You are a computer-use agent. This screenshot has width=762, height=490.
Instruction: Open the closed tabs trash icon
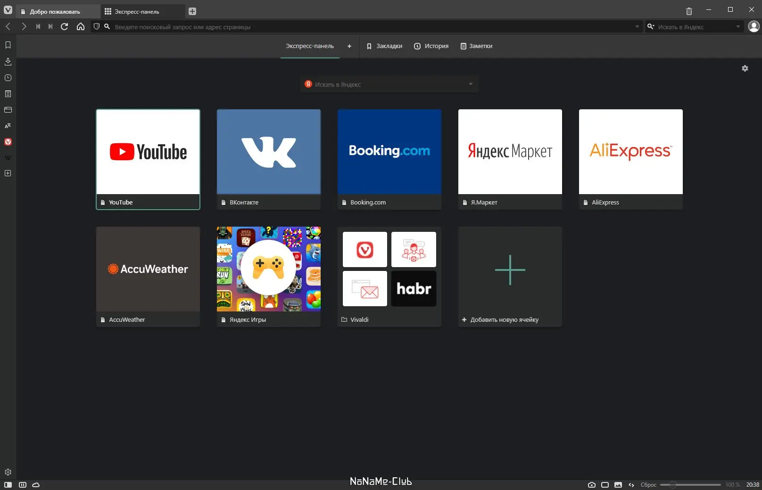(x=689, y=11)
